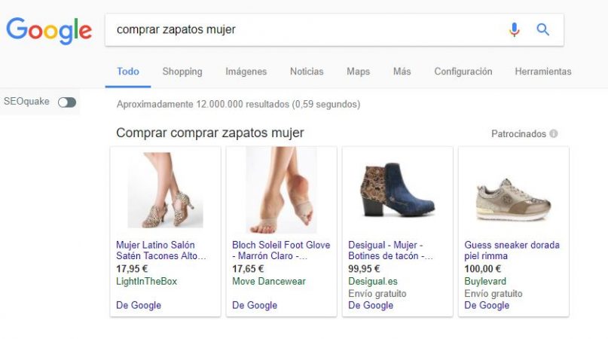Click the Buylevard seller name
The image size is (608, 339).
click(485, 281)
